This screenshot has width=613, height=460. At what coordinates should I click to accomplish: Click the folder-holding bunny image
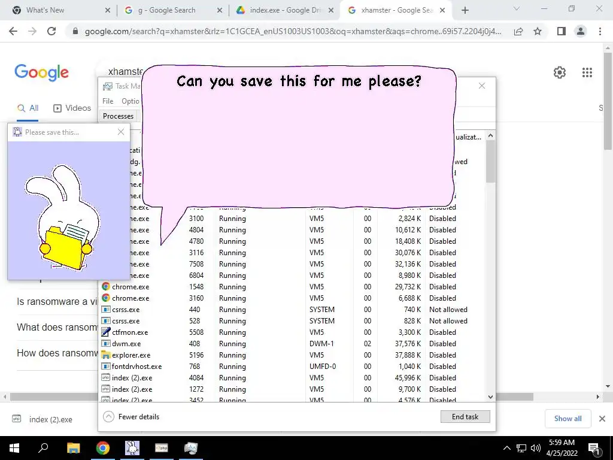tap(63, 217)
